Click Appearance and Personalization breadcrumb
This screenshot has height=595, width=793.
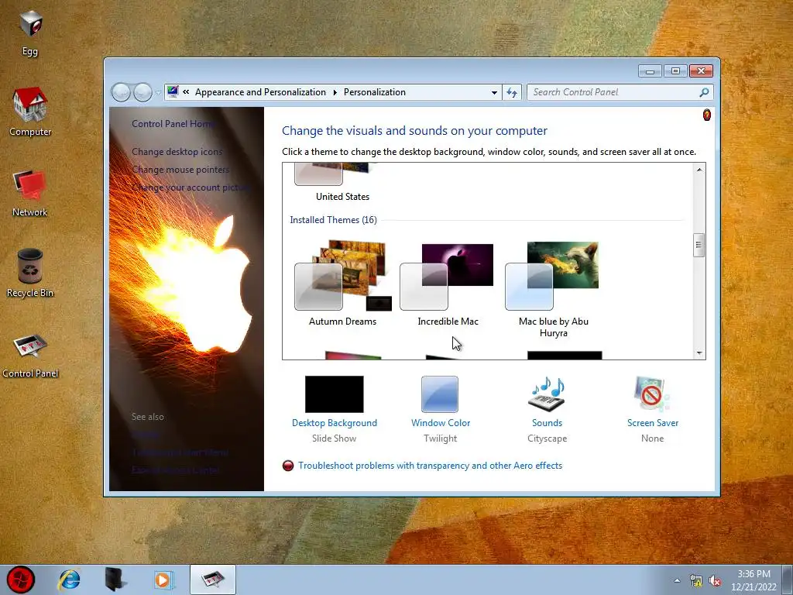[x=260, y=92]
